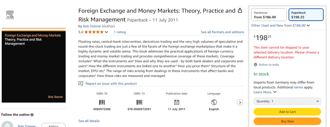
Task: Click the Add to Cart button
Action: coord(287,112)
